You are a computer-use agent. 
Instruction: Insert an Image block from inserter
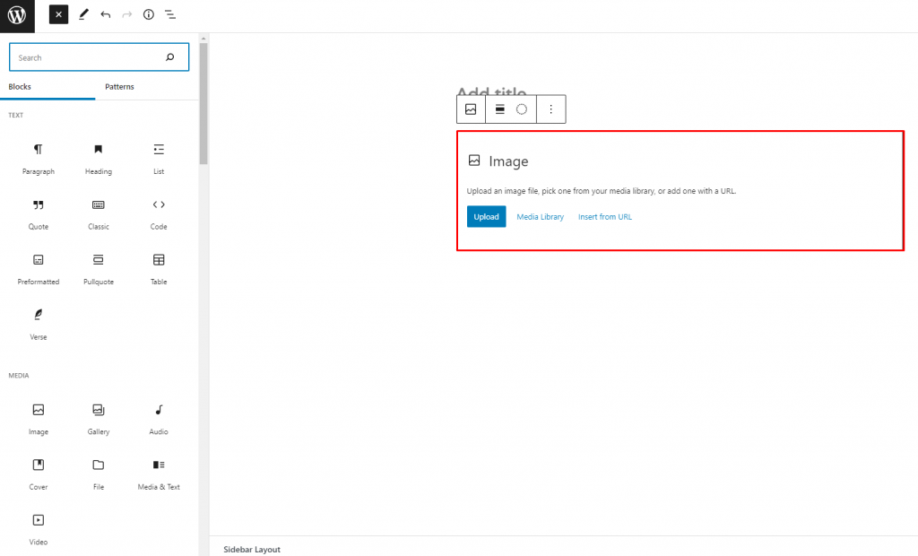tap(38, 419)
